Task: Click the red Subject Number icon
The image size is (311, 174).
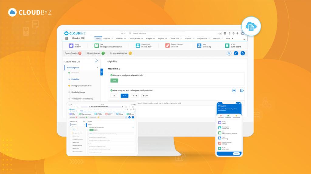Action: (x=167, y=46)
